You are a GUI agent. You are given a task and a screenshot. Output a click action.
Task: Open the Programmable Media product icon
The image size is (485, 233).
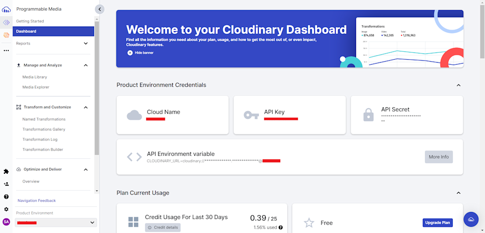click(x=6, y=23)
